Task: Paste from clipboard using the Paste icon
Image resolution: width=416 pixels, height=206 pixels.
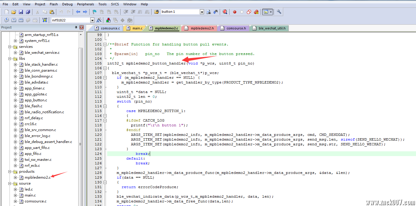Action: point(52,12)
